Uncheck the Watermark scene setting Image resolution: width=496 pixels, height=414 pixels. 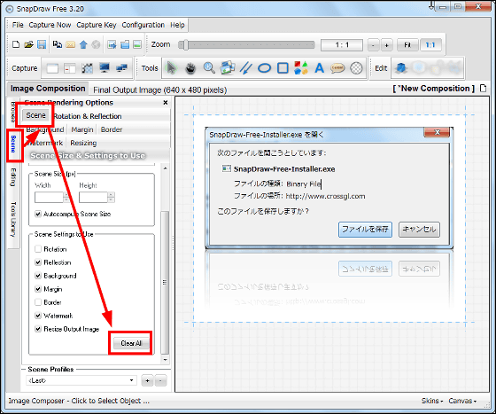coord(38,316)
